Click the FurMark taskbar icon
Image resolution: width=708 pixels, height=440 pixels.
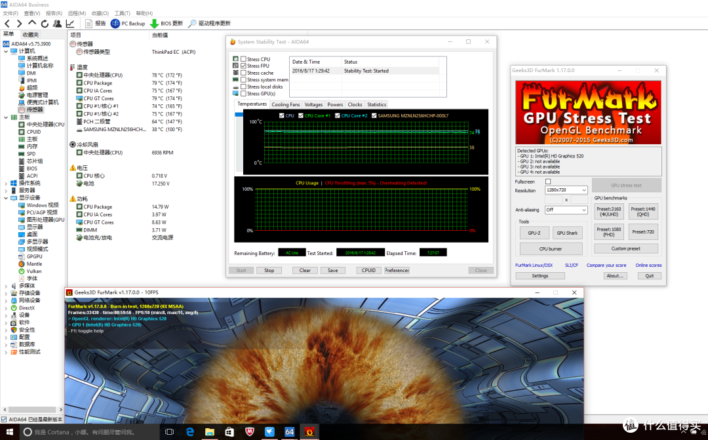point(309,432)
